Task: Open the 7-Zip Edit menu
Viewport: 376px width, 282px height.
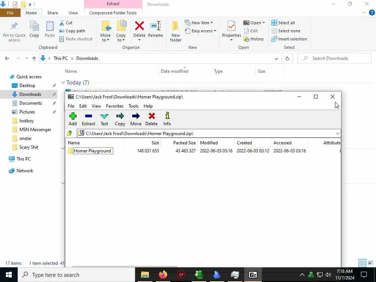Action: [x=83, y=106]
